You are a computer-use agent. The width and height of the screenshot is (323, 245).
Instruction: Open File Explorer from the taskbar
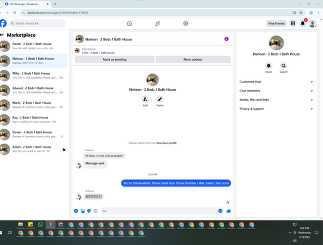coord(21,224)
